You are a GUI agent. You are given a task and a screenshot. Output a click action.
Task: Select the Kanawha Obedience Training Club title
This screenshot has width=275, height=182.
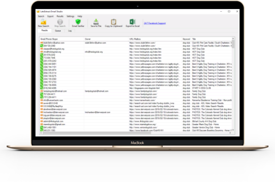click(212, 100)
